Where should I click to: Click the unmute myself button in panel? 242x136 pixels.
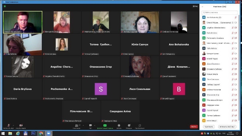click(227, 127)
